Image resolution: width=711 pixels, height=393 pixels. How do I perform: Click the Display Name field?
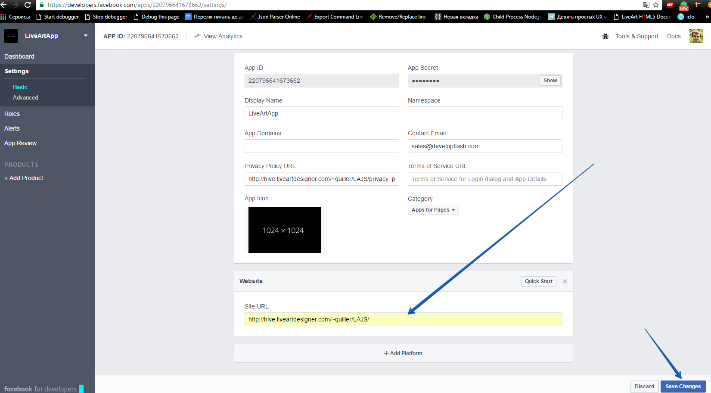click(x=322, y=113)
